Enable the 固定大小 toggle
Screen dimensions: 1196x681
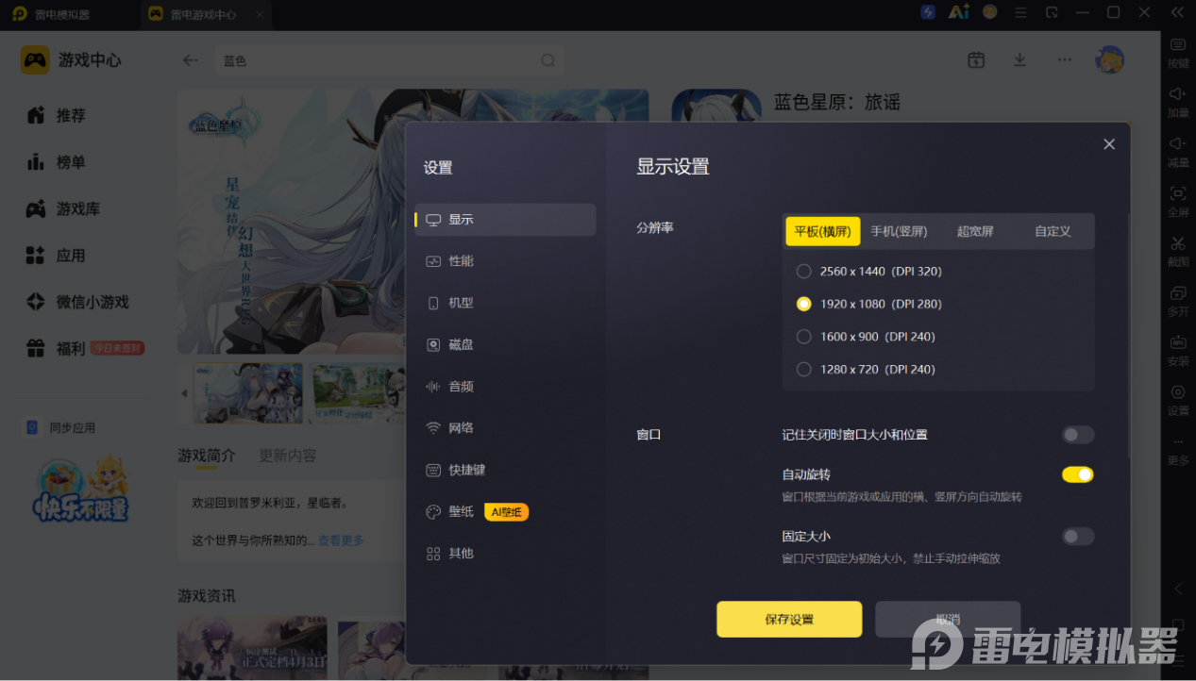pos(1078,537)
